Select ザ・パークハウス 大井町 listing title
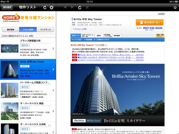 [35, 125]
